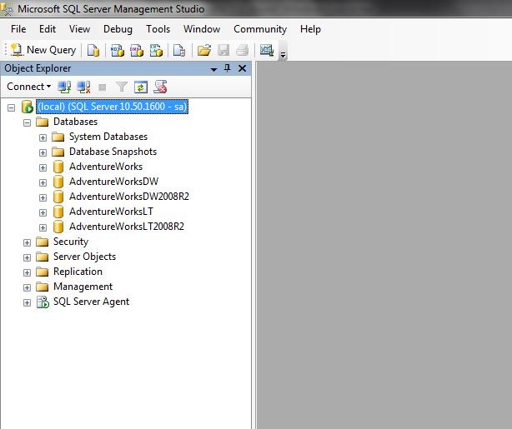Select the Databases tree item

coord(75,122)
